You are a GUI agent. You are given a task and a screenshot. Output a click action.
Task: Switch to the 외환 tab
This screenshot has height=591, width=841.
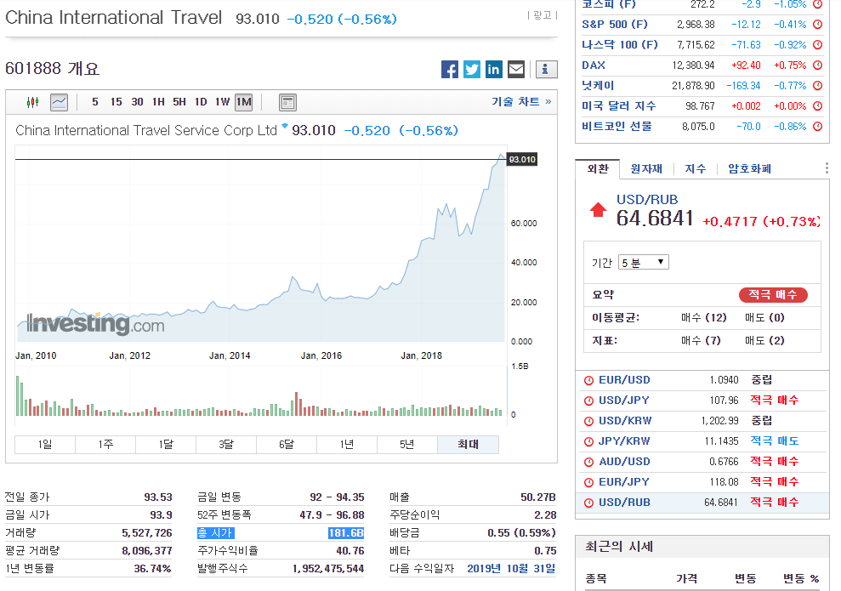point(598,169)
